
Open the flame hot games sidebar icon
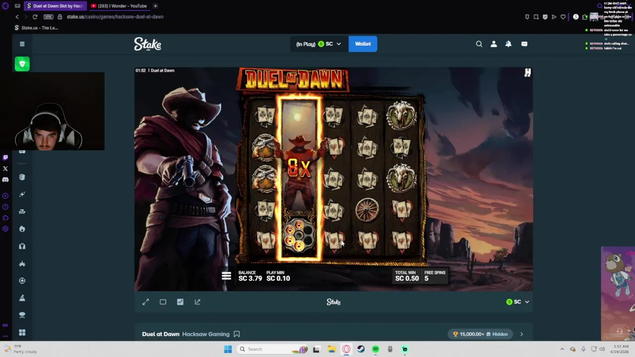pos(22,229)
